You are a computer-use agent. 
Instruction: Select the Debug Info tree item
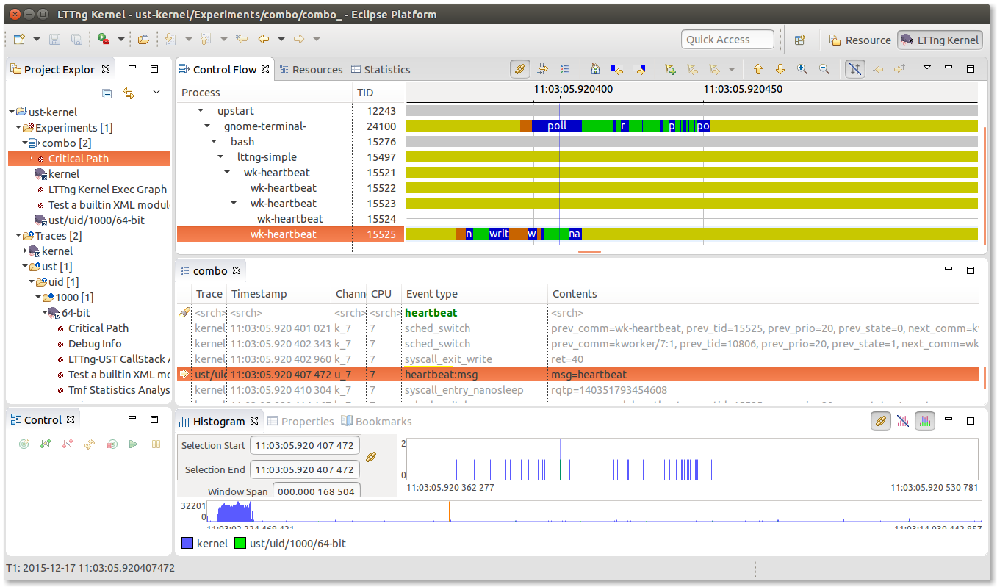tap(95, 344)
